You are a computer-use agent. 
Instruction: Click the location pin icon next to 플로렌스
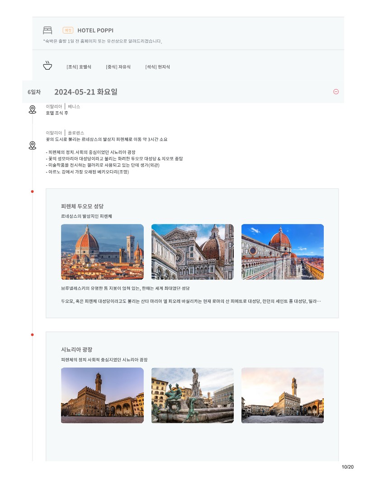pyautogui.click(x=32, y=145)
